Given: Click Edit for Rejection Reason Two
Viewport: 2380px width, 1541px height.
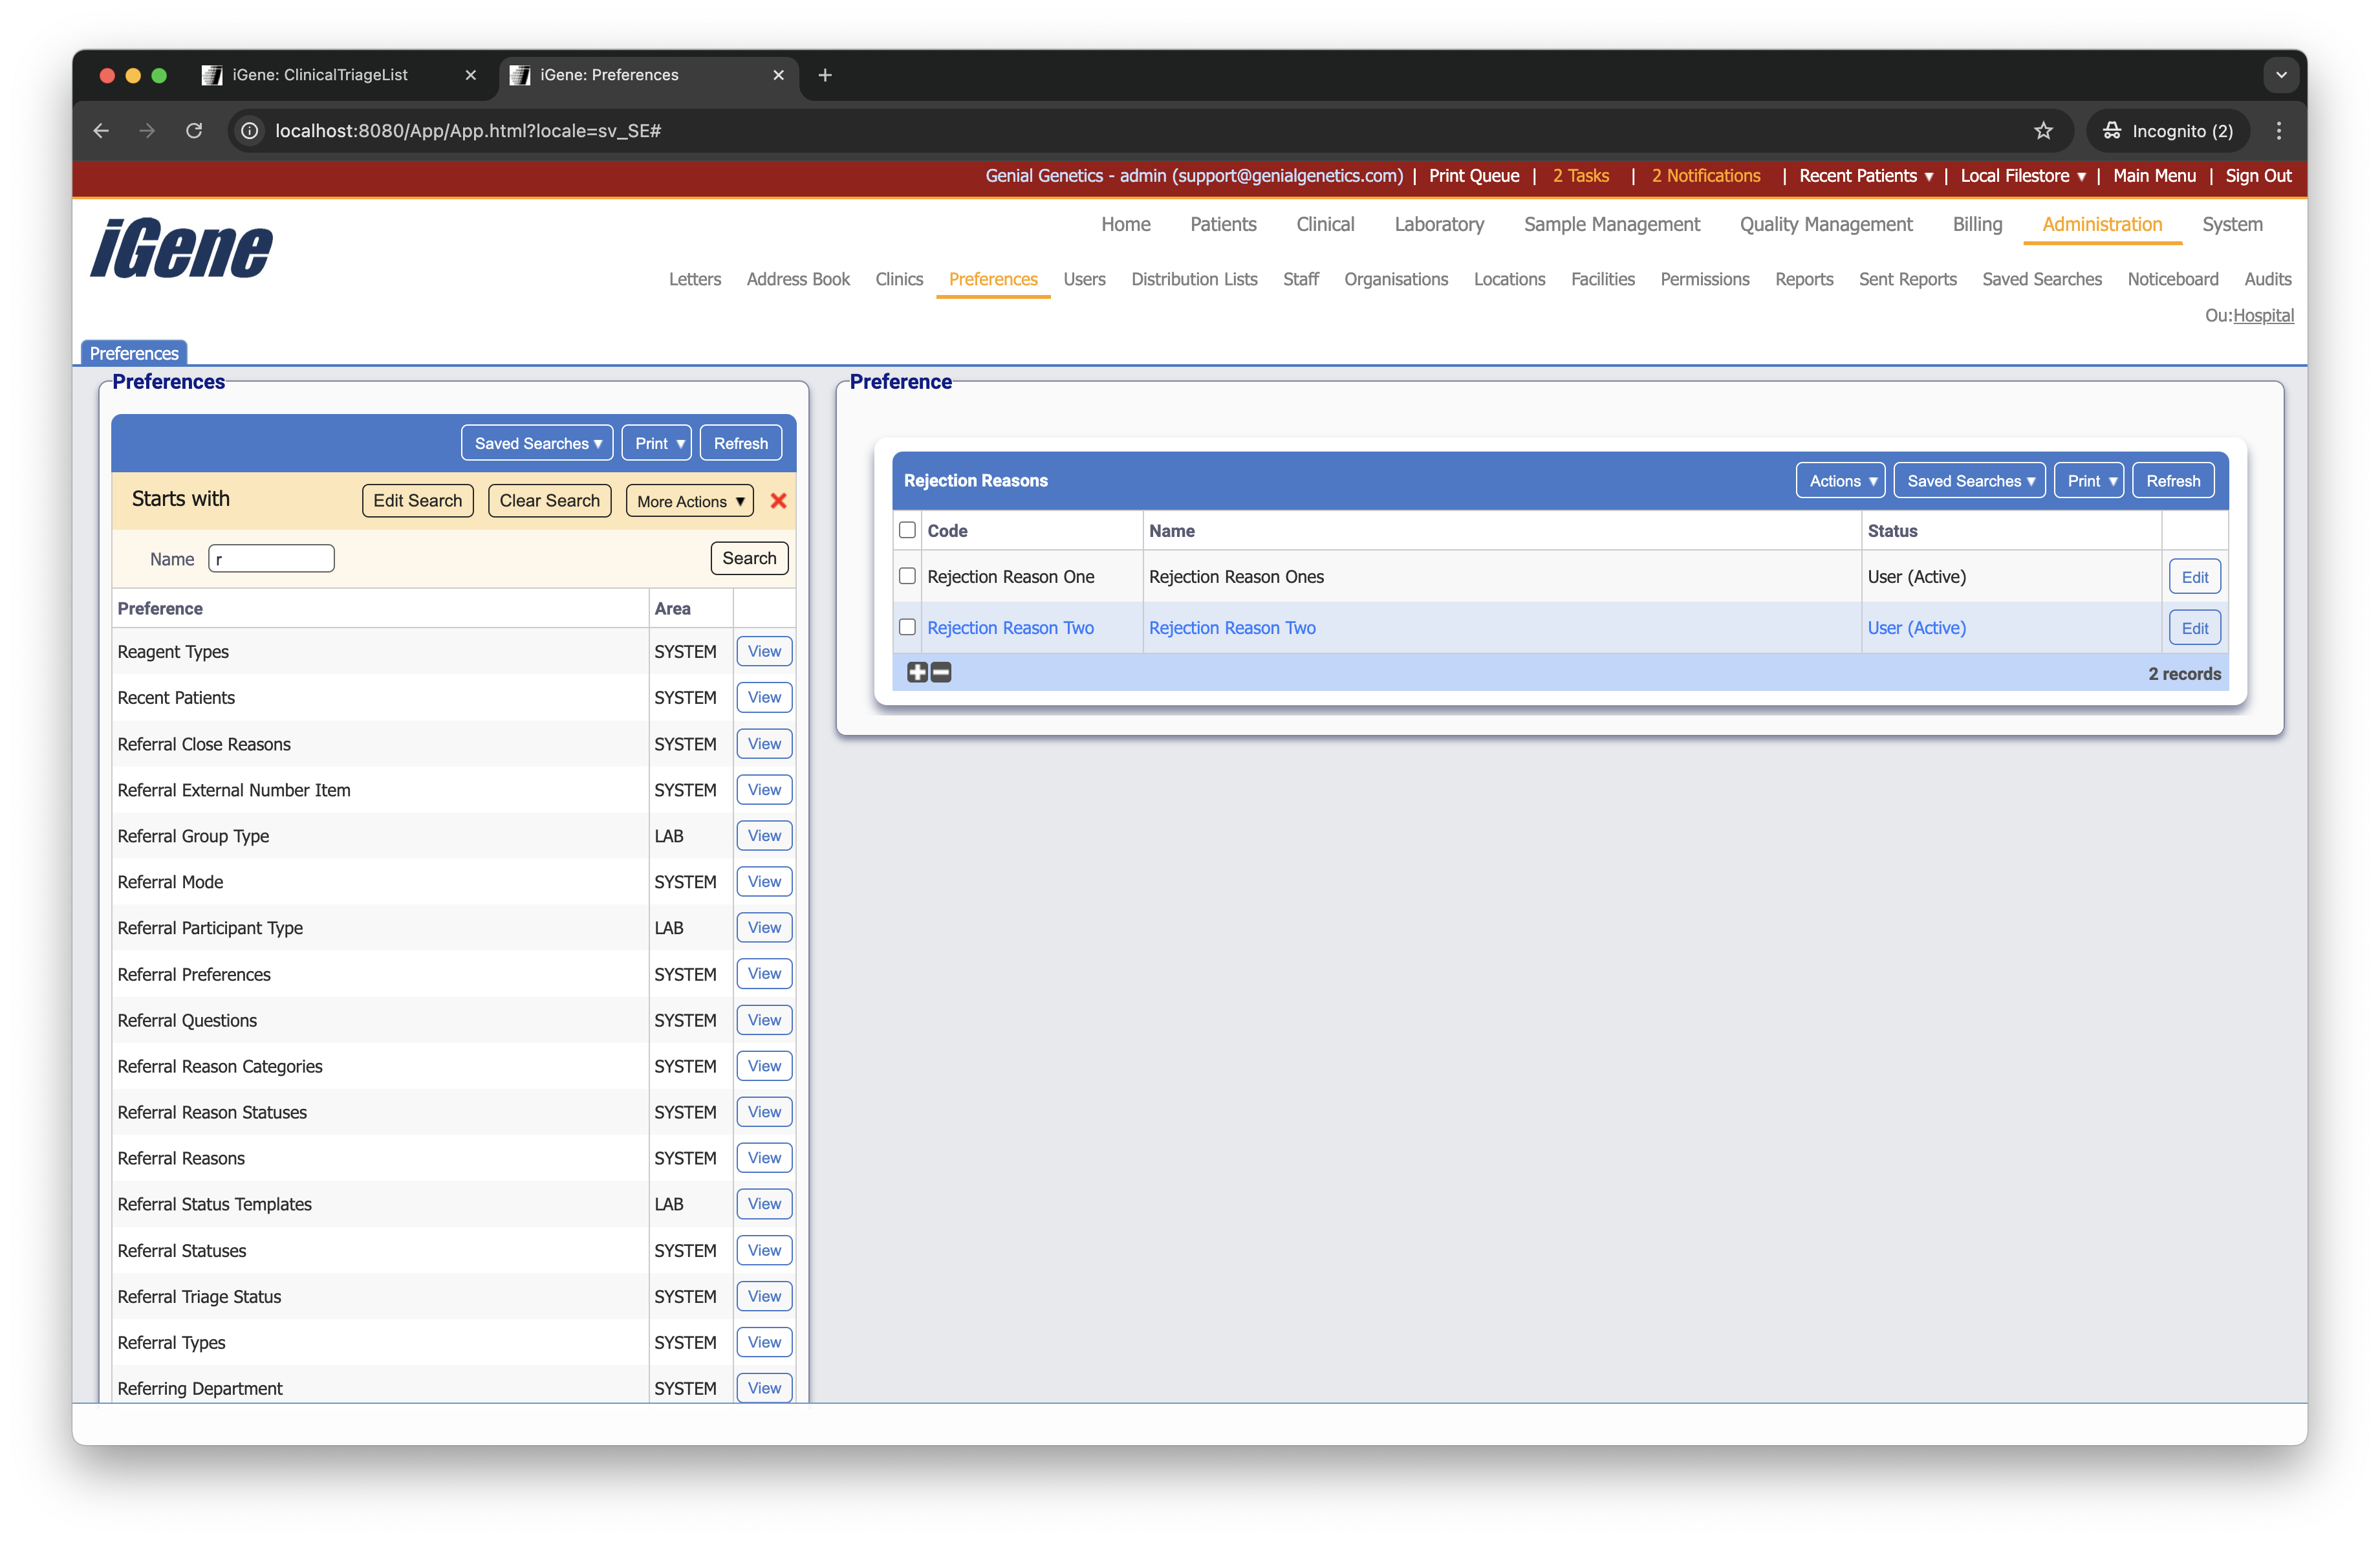Looking at the screenshot, I should 2194,628.
